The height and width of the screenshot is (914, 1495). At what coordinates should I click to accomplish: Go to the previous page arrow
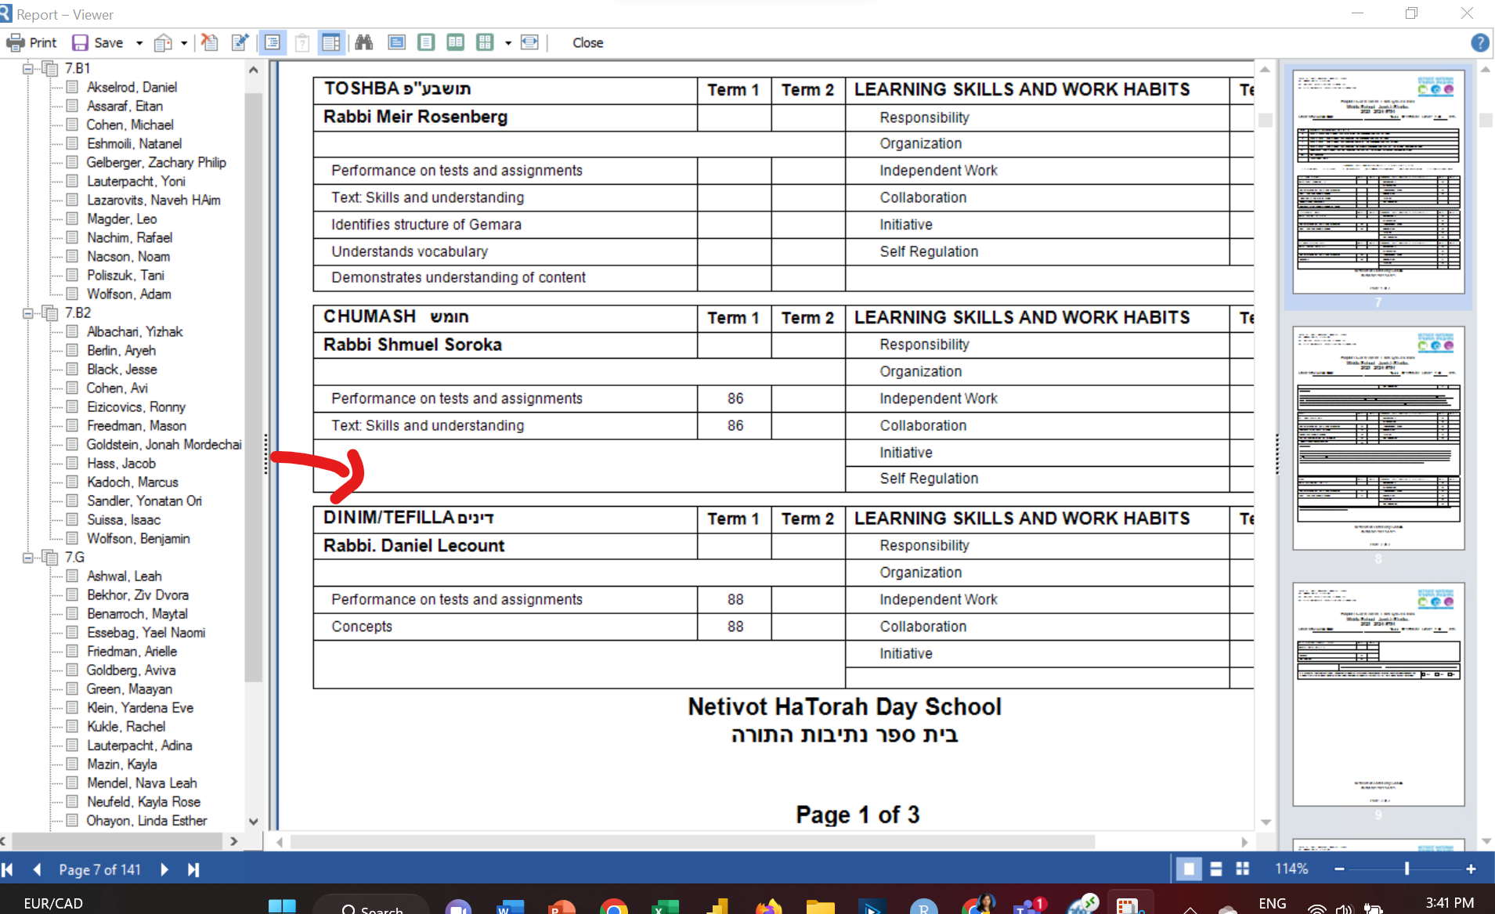point(37,869)
